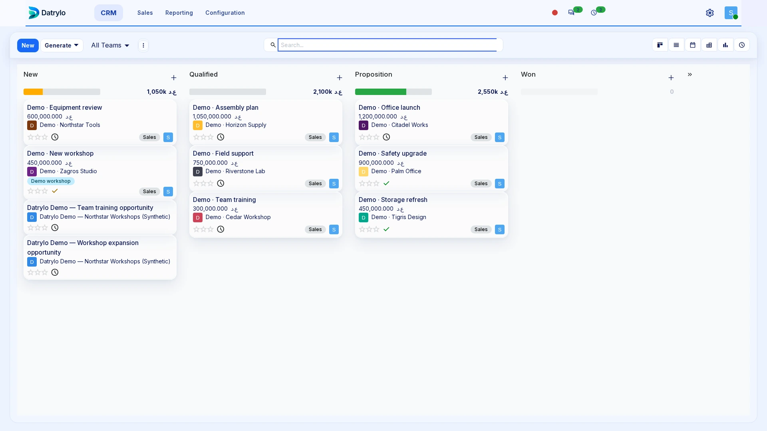Viewport: 767px width, 431px height.
Task: Set third priority star on New workshop card
Action: coord(45,191)
